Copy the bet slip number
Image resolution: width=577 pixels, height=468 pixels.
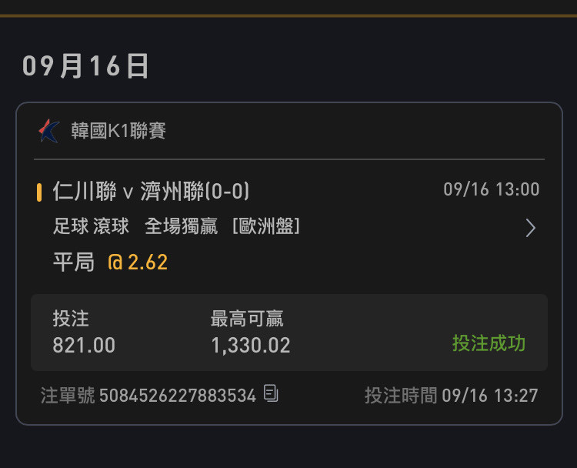tap(271, 393)
